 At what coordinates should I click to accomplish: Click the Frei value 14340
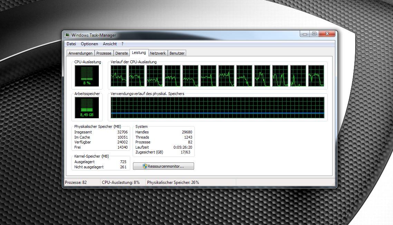point(123,147)
